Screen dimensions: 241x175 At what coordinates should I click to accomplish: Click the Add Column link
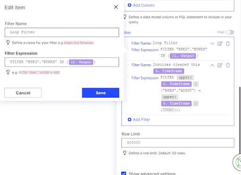[144, 5]
